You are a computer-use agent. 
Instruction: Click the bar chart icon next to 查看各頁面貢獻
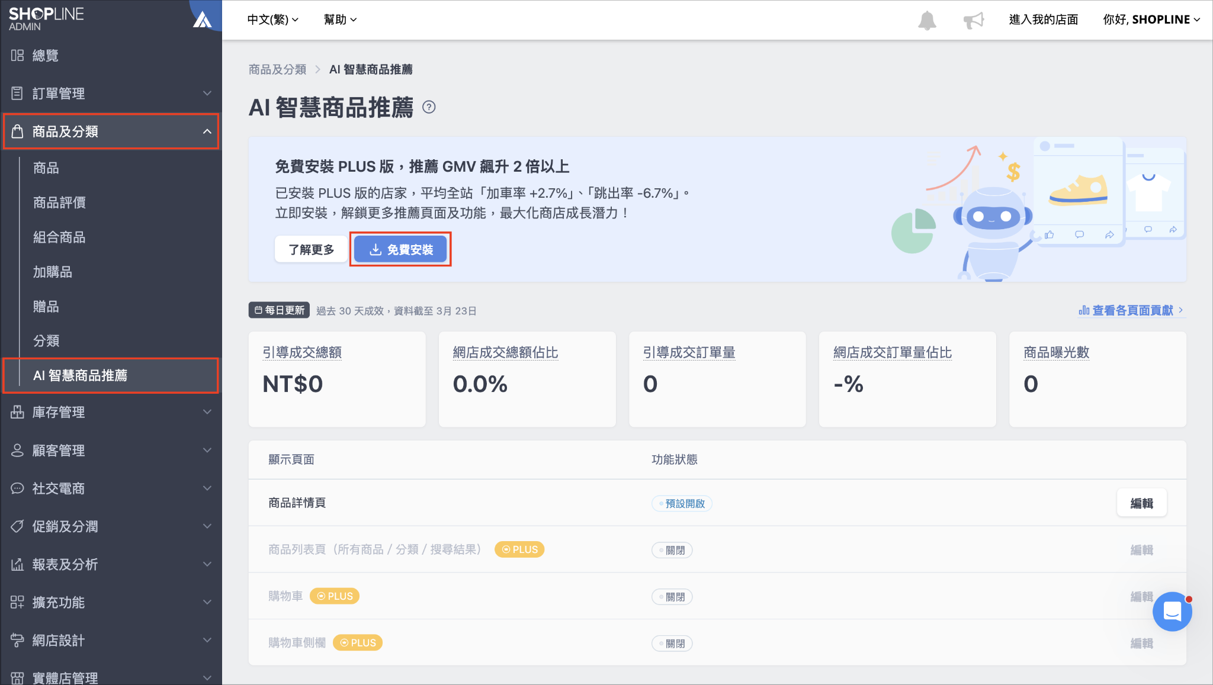coord(1084,310)
